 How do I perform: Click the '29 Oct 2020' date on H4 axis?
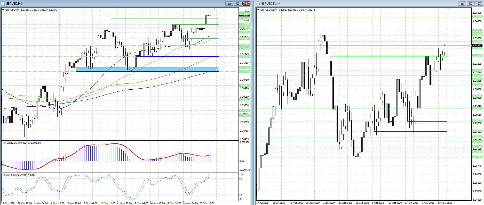pos(8,203)
